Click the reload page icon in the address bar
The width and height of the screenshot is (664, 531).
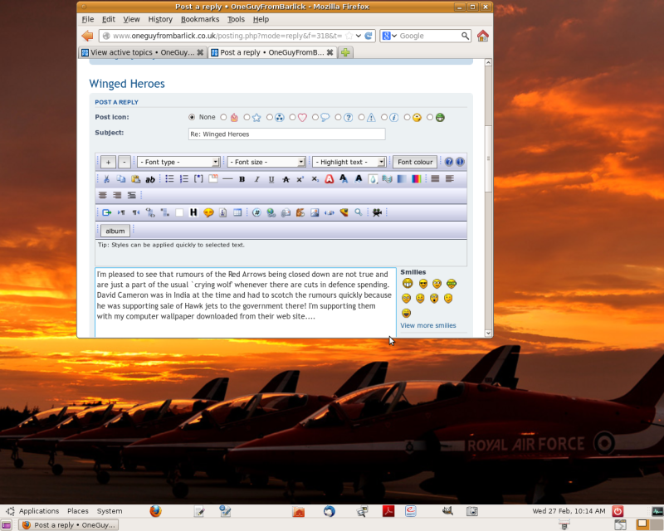pyautogui.click(x=369, y=36)
